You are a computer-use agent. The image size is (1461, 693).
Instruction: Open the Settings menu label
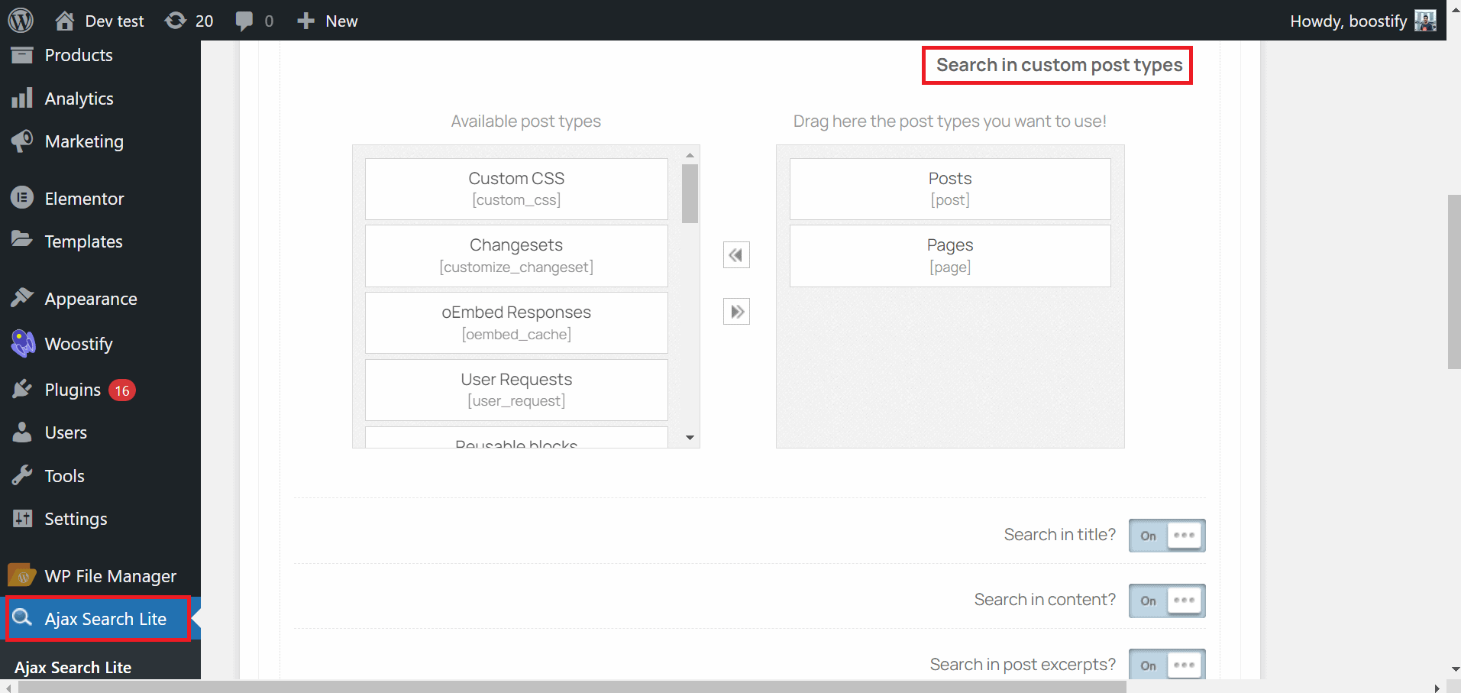pyautogui.click(x=76, y=519)
